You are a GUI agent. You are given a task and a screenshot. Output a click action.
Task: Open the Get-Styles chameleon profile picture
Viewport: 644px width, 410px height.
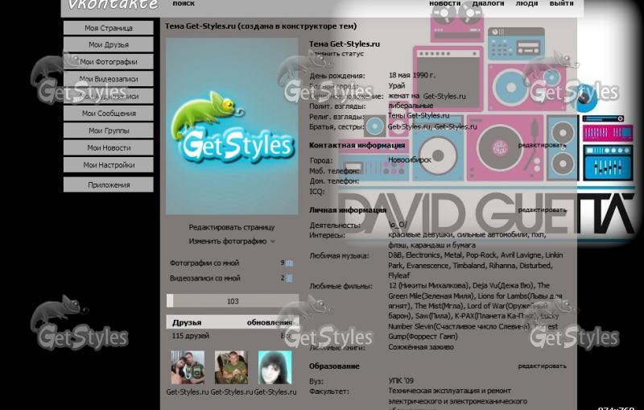(231, 126)
